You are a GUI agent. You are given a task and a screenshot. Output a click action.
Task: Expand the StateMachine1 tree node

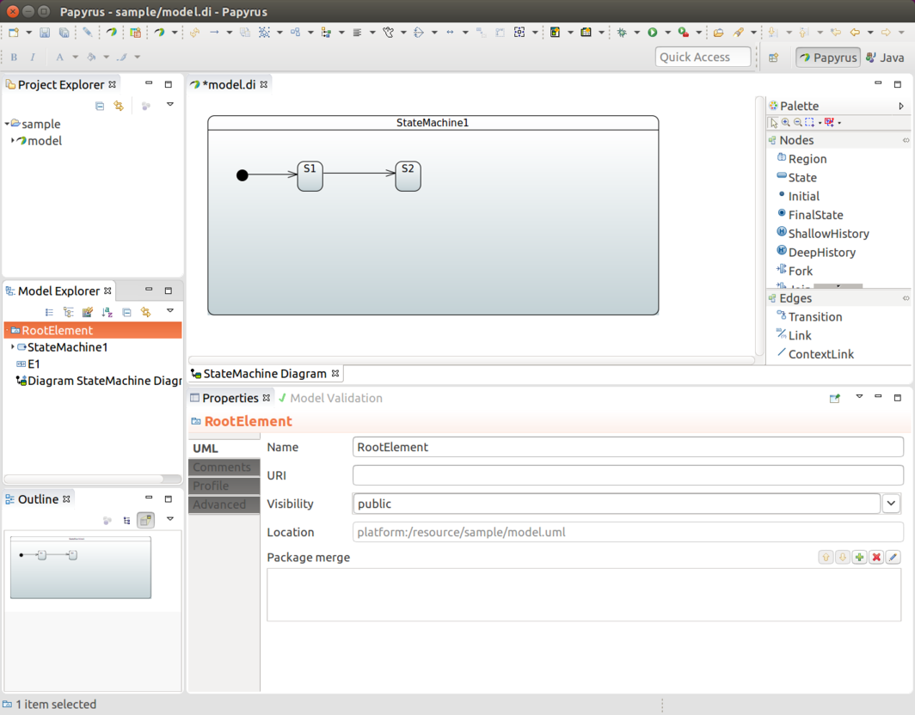[12, 347]
